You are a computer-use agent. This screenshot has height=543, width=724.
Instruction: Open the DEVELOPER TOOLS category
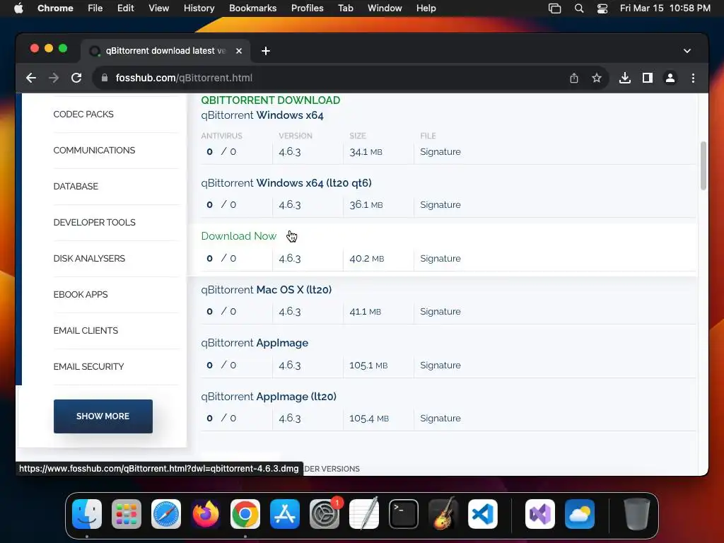[94, 222]
